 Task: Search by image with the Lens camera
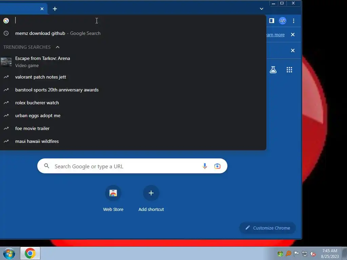click(217, 166)
